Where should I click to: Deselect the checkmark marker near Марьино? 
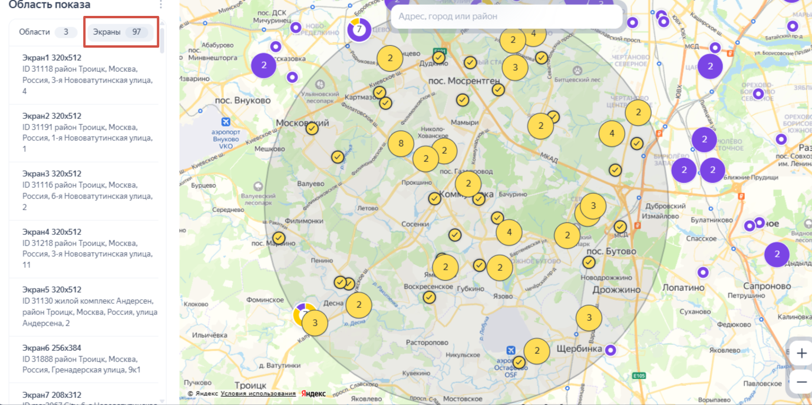point(279,238)
